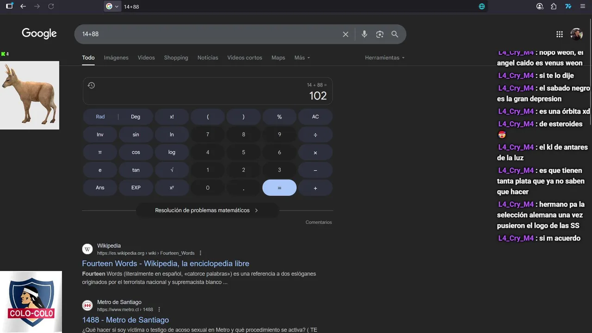592x333 pixels.
Task: Switch to the Imágenes tab
Action: (116, 58)
